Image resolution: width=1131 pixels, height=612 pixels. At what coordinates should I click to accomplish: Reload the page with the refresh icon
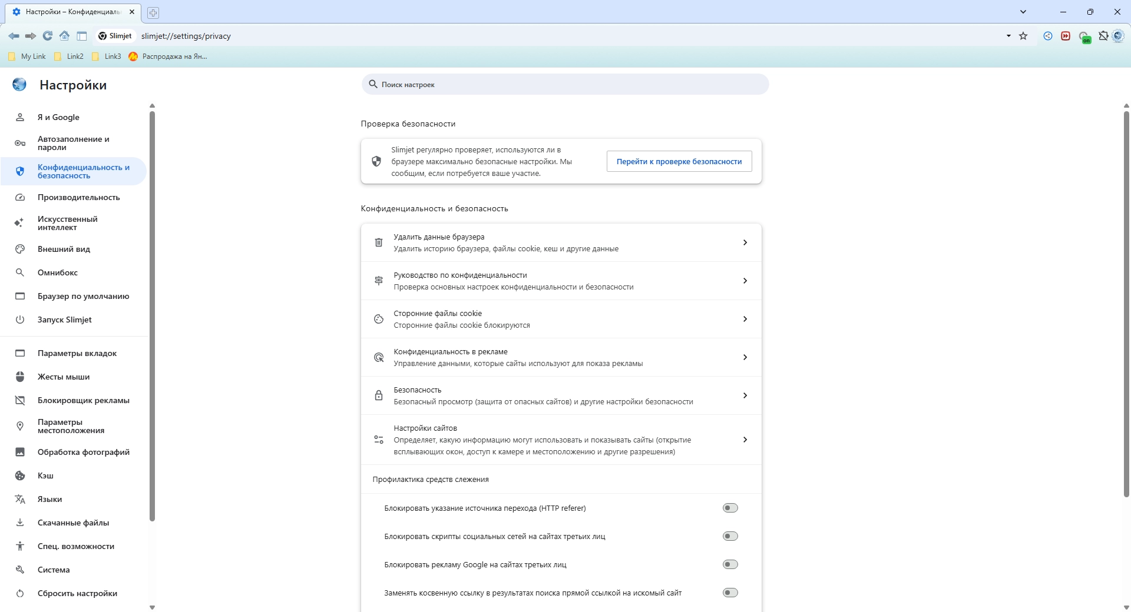[x=48, y=36]
